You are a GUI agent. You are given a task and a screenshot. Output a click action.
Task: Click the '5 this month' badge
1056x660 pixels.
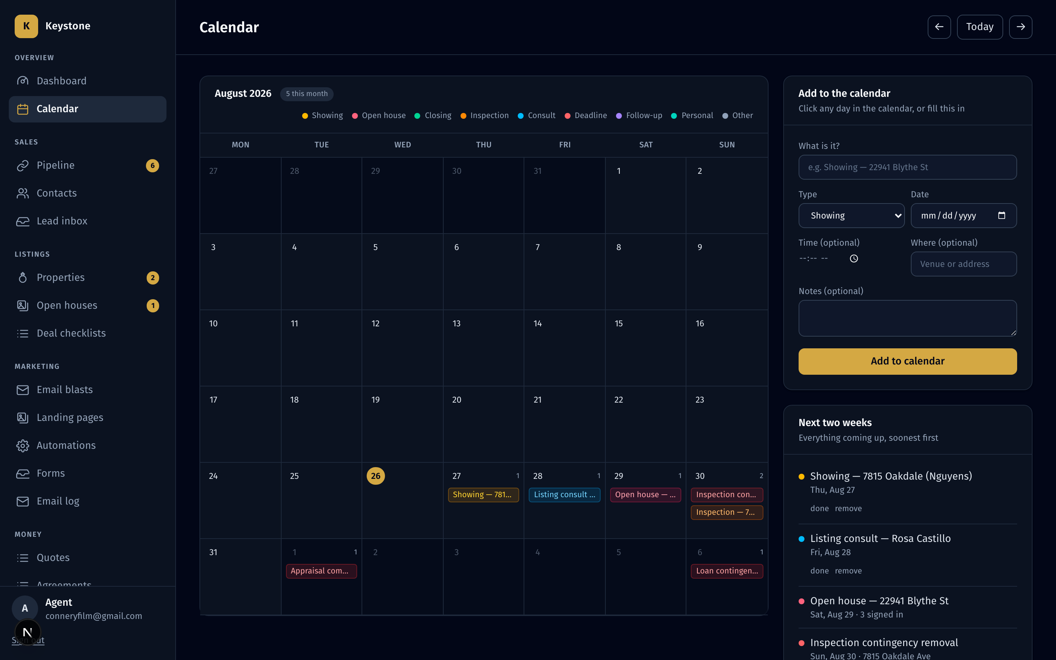point(307,94)
